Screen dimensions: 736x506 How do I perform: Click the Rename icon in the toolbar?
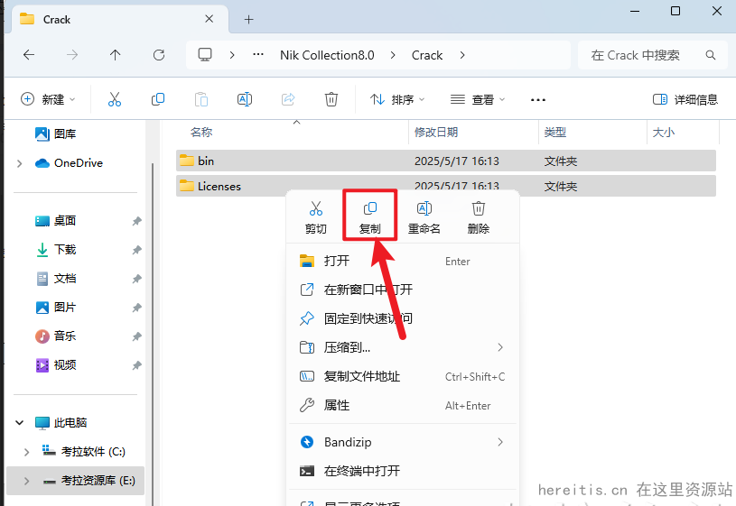pyautogui.click(x=245, y=99)
